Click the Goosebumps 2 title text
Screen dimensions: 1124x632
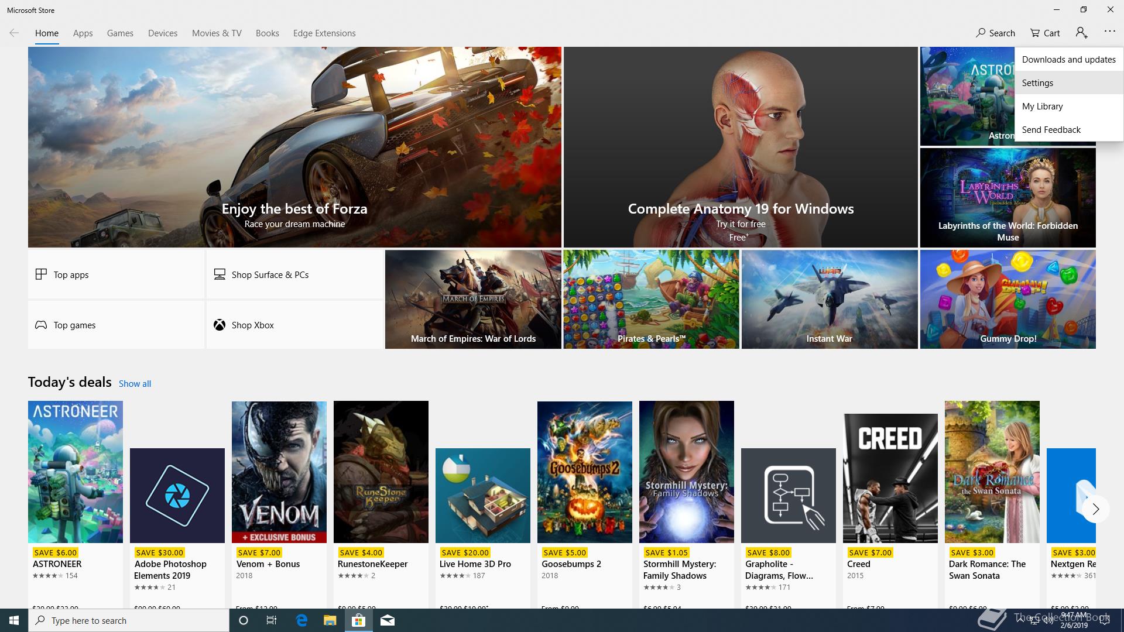pos(571,564)
